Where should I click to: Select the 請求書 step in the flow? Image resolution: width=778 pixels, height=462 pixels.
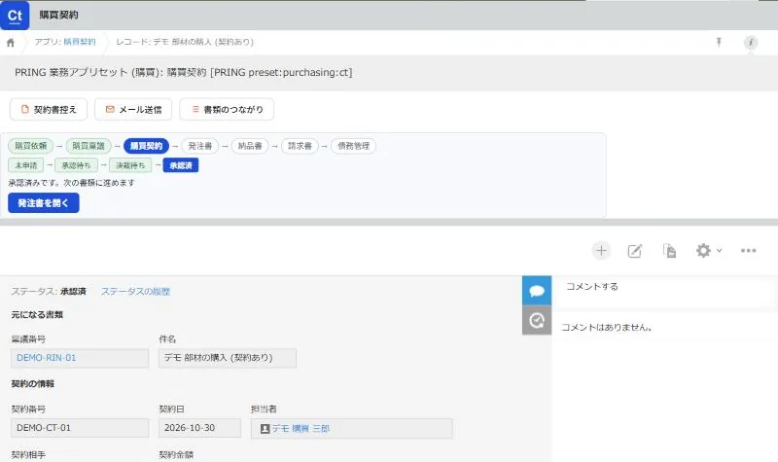300,146
